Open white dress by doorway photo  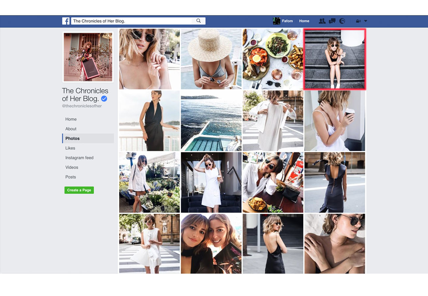click(211, 183)
